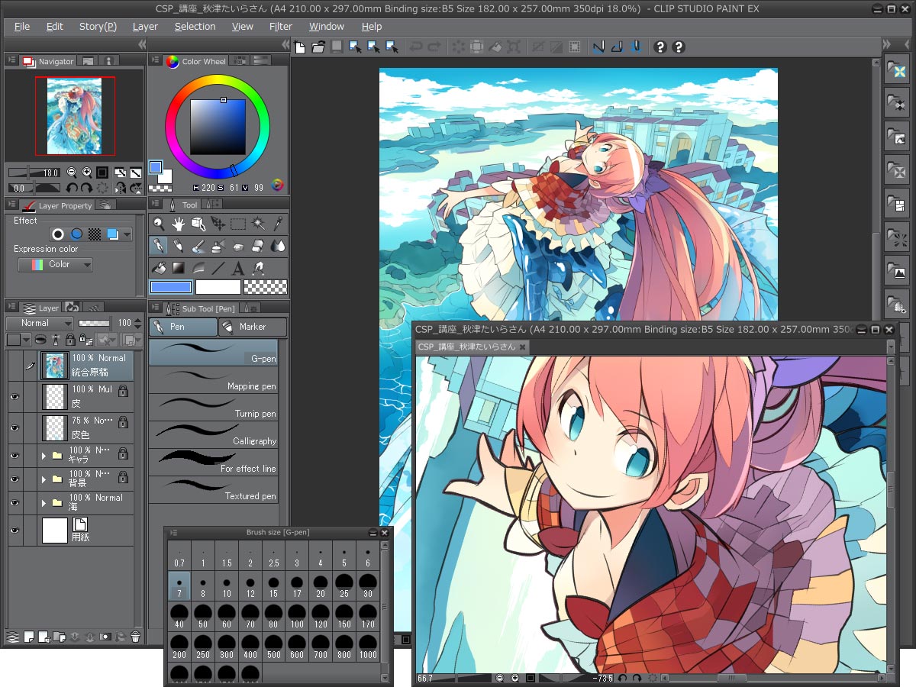
Task: Open the Expression color dropdown
Action: [x=55, y=265]
